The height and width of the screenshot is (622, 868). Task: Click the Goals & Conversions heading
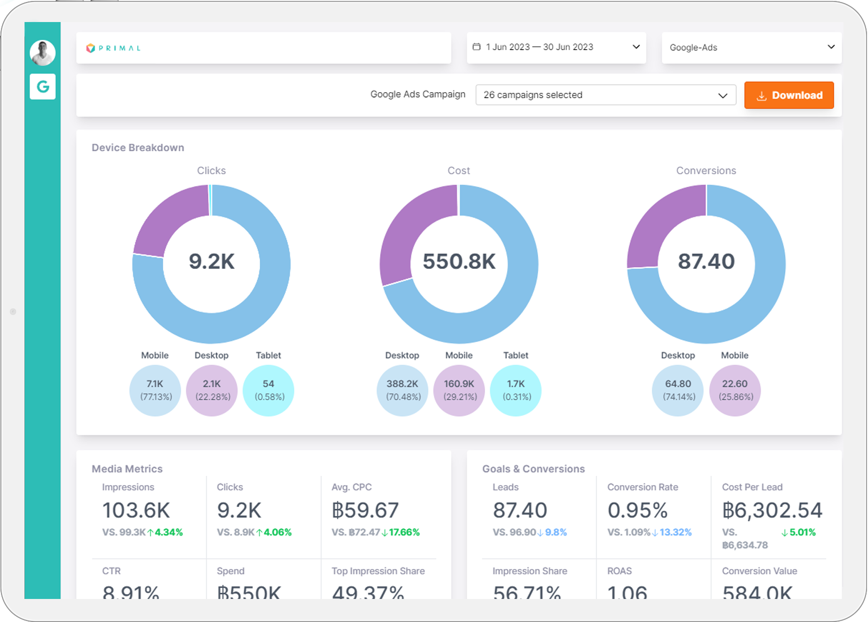click(534, 469)
